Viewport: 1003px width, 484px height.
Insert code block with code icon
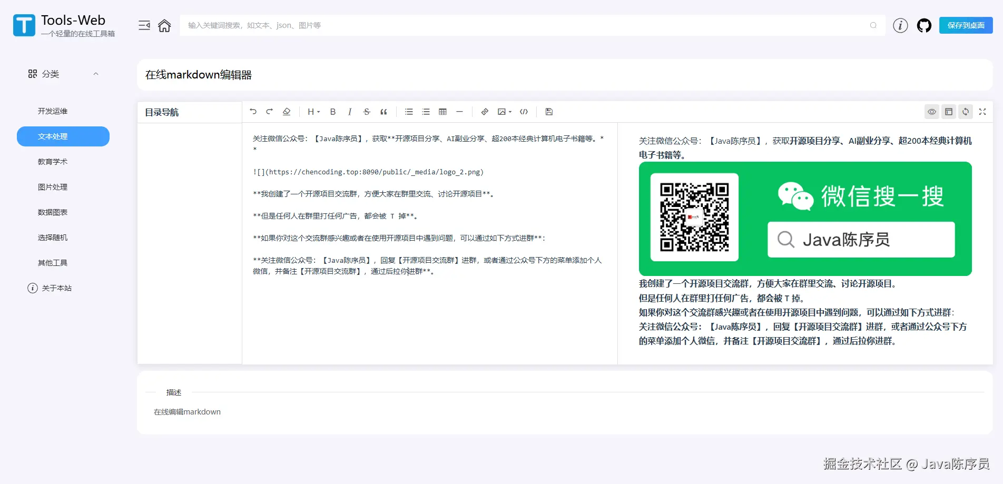pos(524,112)
